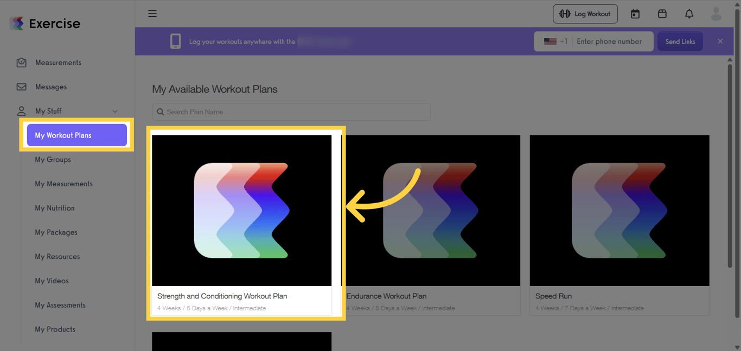Screen dimensions: 741x351
Task: Open the shop bag icon in top bar
Action: click(662, 14)
